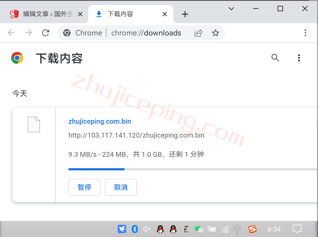
Task: Reload the downloads page
Action: coord(46,33)
